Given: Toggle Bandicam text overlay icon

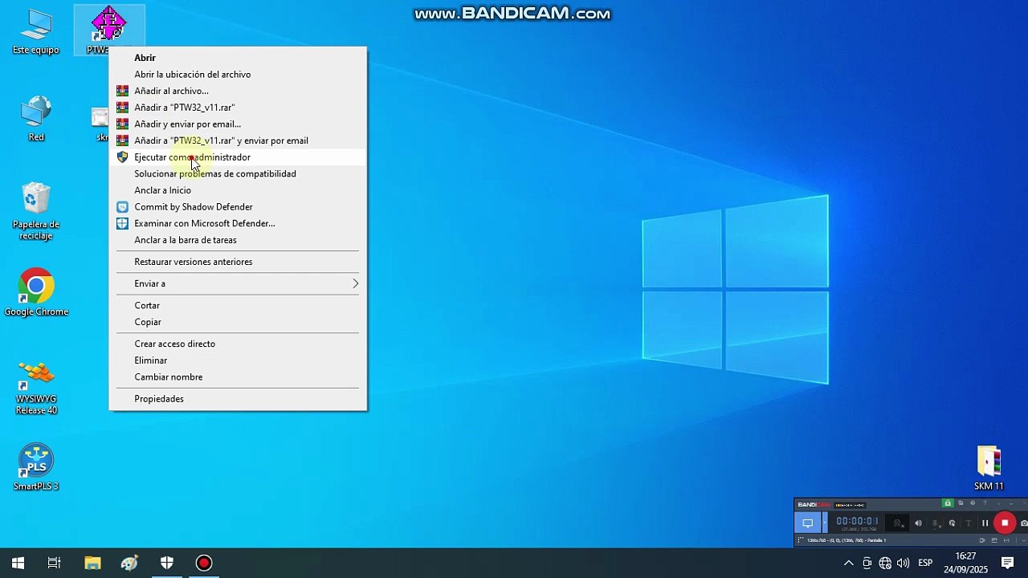Looking at the screenshot, I should point(968,523).
